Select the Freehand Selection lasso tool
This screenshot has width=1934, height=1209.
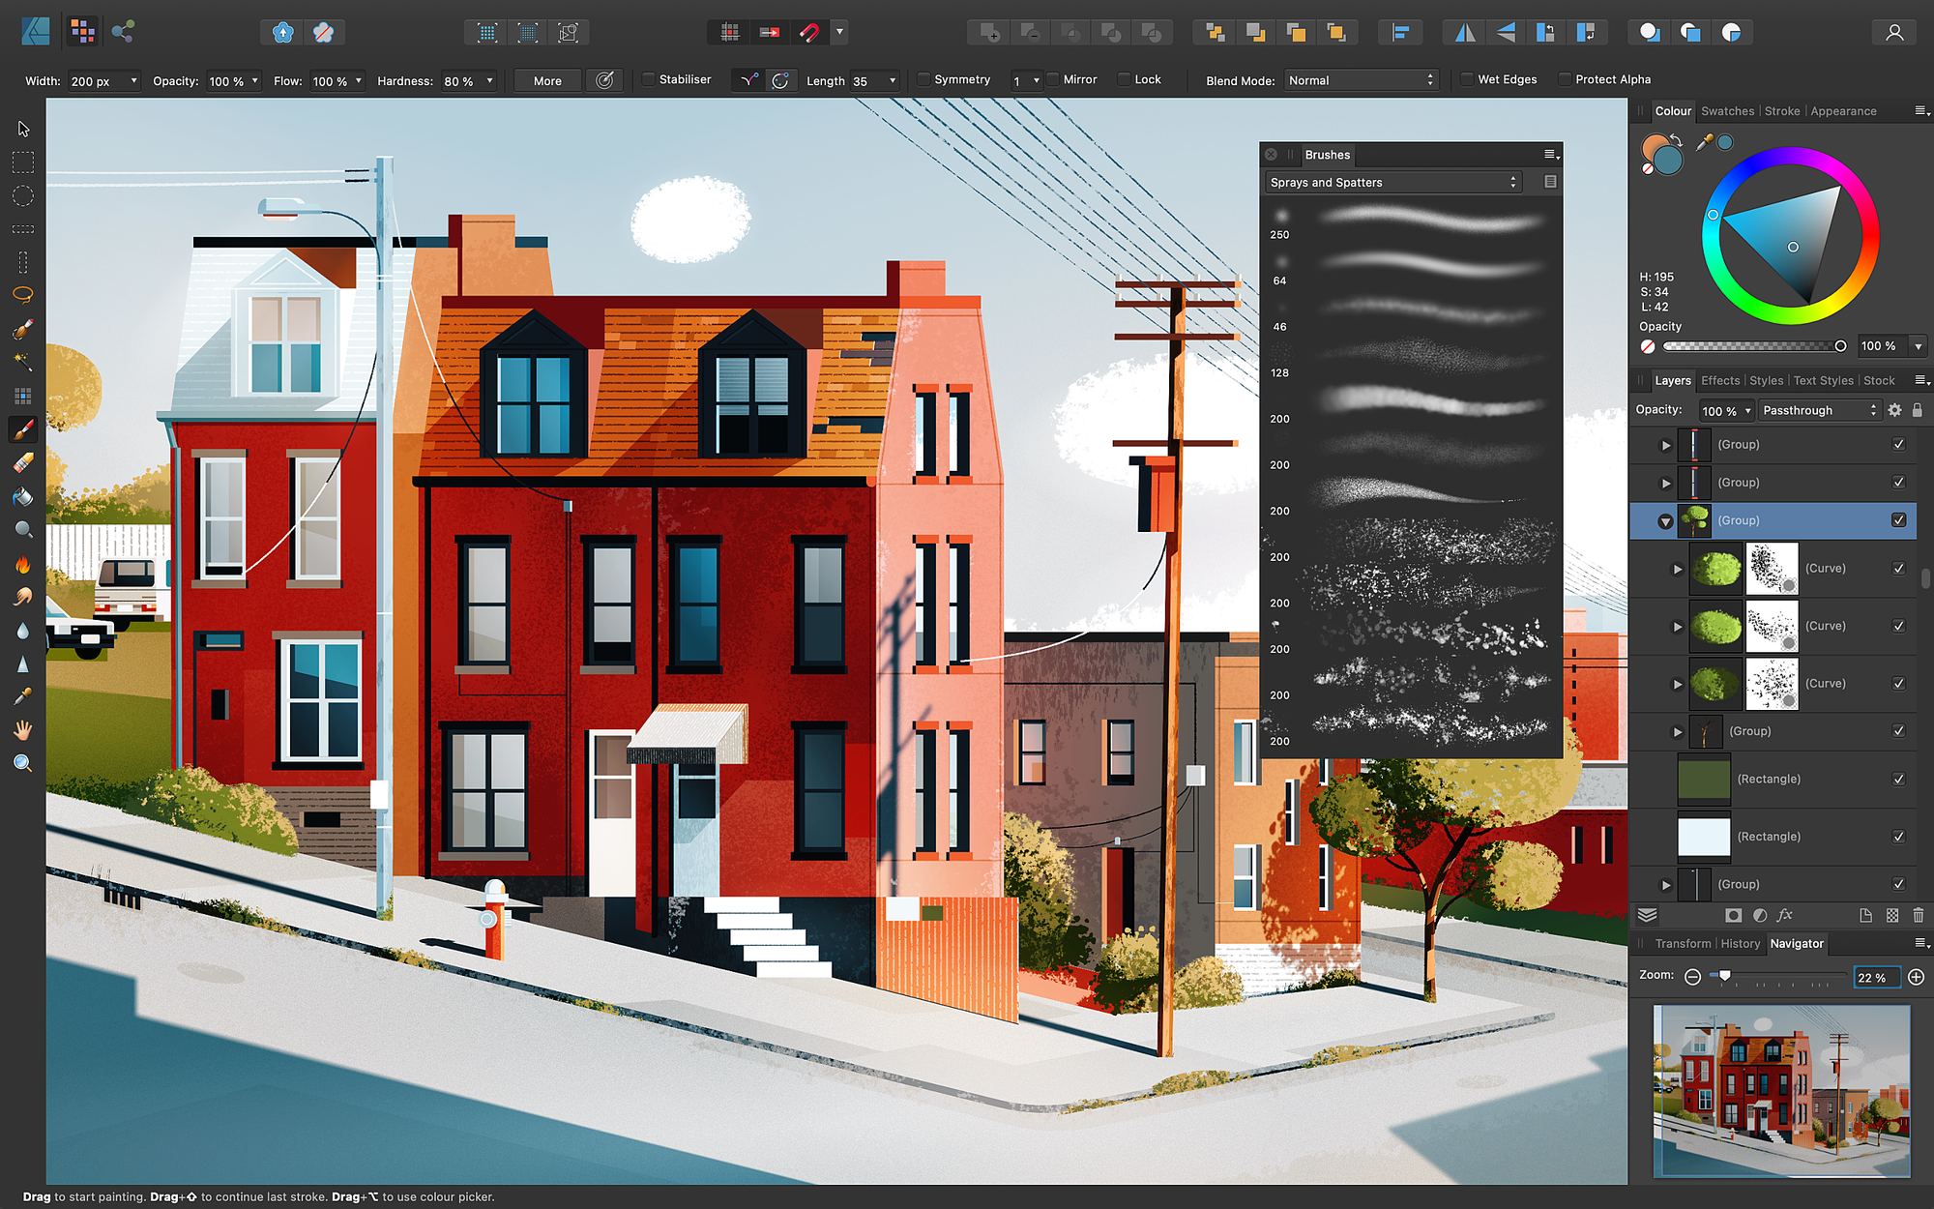tap(23, 295)
